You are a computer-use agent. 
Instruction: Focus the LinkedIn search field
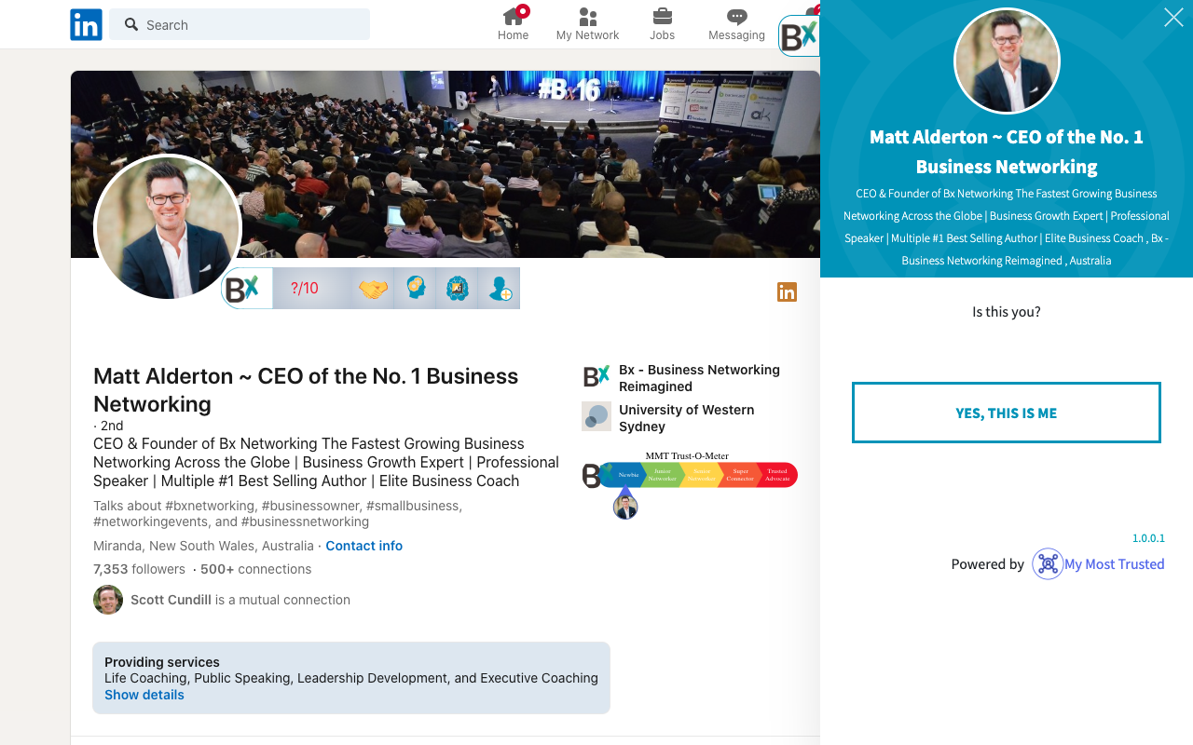(240, 24)
